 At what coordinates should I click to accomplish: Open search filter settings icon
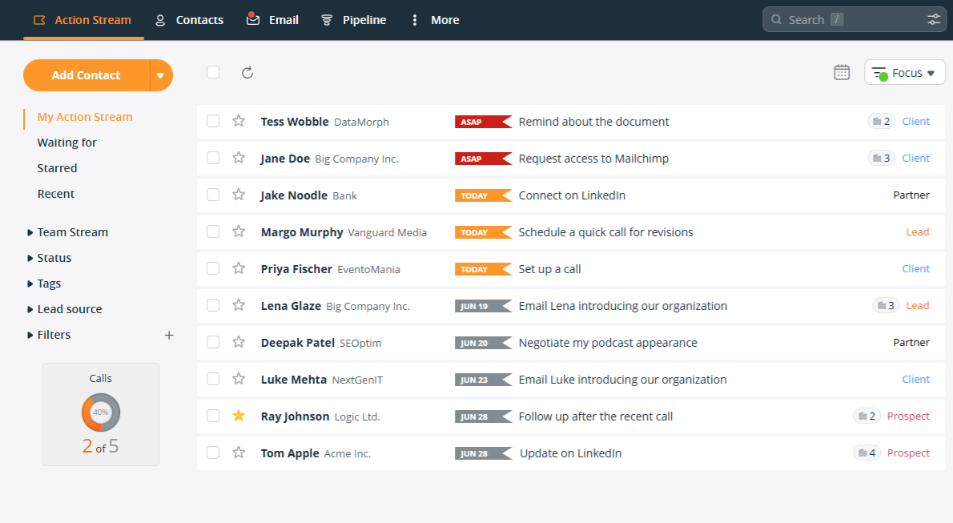934,19
